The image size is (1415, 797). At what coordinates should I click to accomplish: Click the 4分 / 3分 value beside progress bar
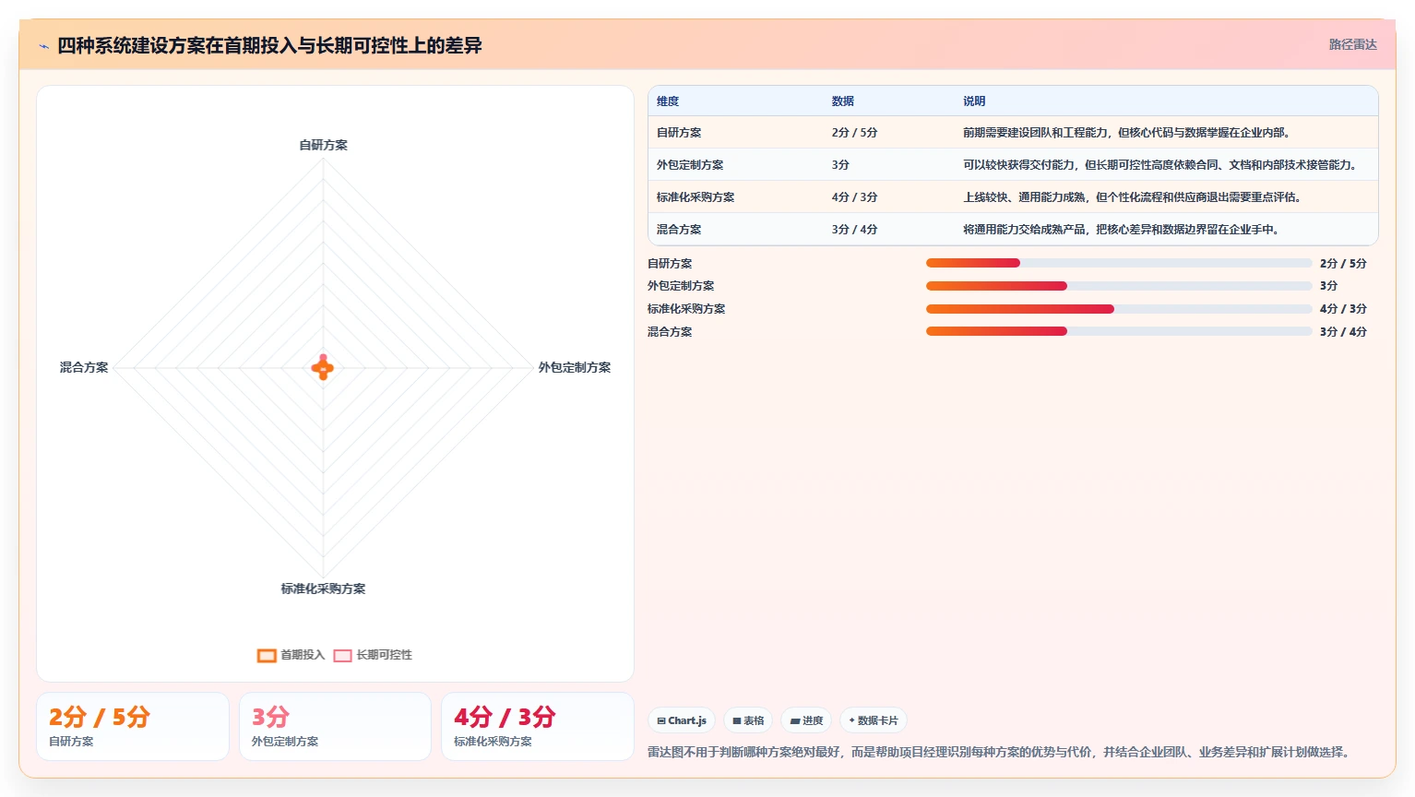(x=1343, y=309)
